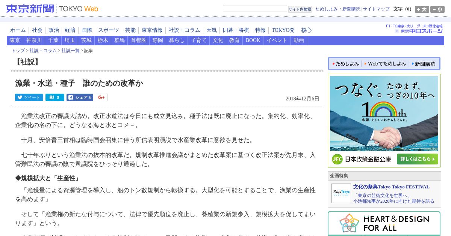Click the Tokyo Shimbun TOKYO Web logo
This screenshot has width=451, height=236.
52,9
